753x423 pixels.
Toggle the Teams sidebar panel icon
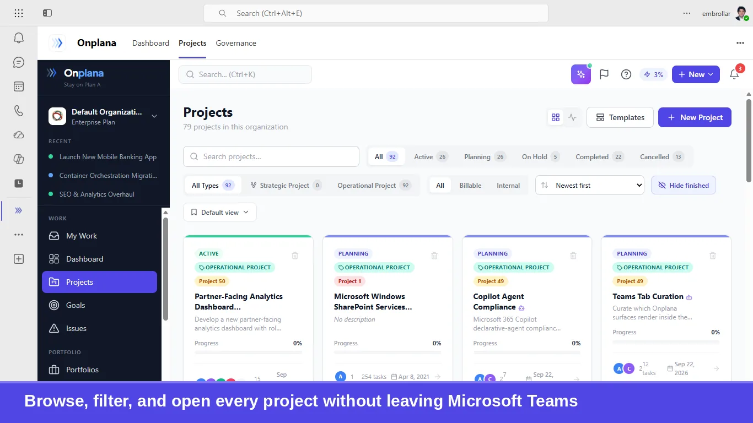point(47,13)
